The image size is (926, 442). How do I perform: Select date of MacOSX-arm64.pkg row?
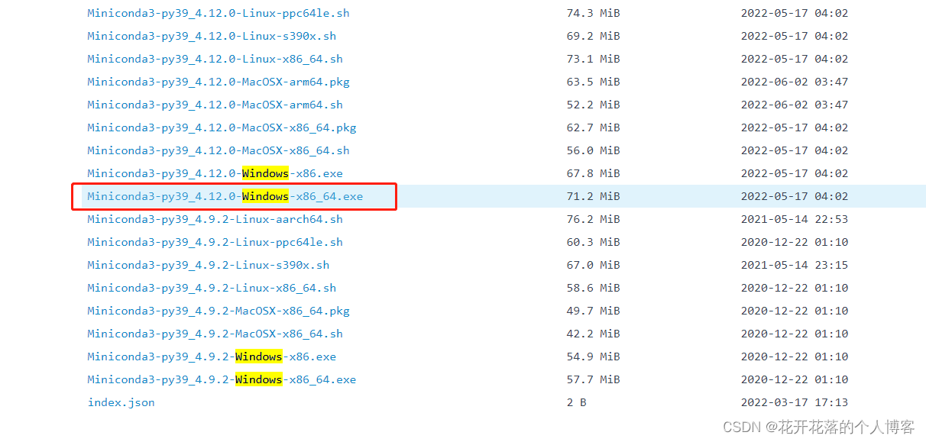tap(795, 82)
